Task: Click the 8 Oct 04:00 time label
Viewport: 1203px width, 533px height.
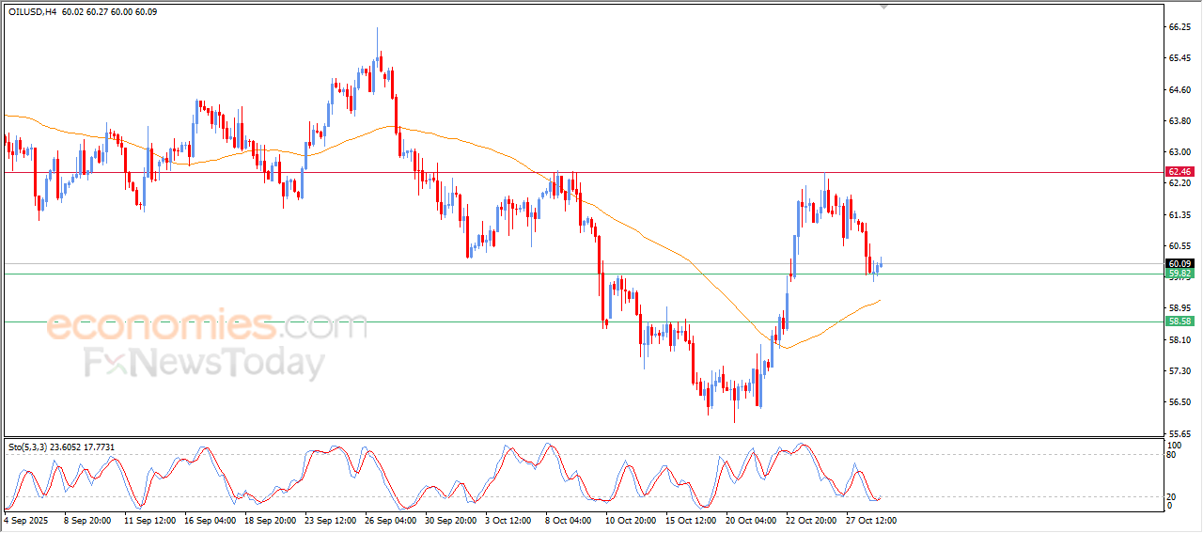Action: [567, 519]
